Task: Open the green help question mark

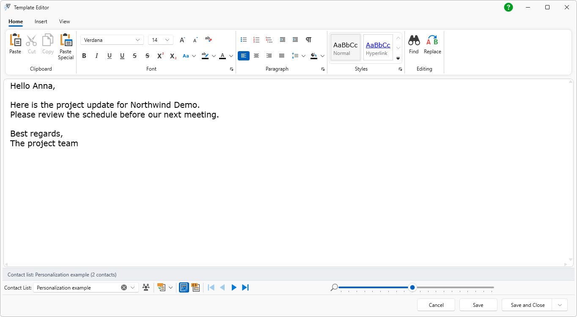Action: 508,7
